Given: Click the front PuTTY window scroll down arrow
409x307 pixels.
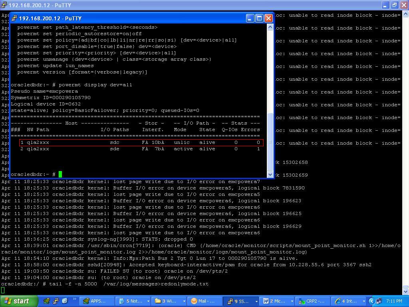Looking at the screenshot, I should point(270,175).
